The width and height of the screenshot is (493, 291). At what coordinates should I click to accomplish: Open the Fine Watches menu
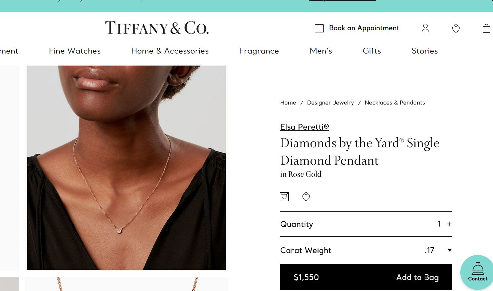click(75, 51)
